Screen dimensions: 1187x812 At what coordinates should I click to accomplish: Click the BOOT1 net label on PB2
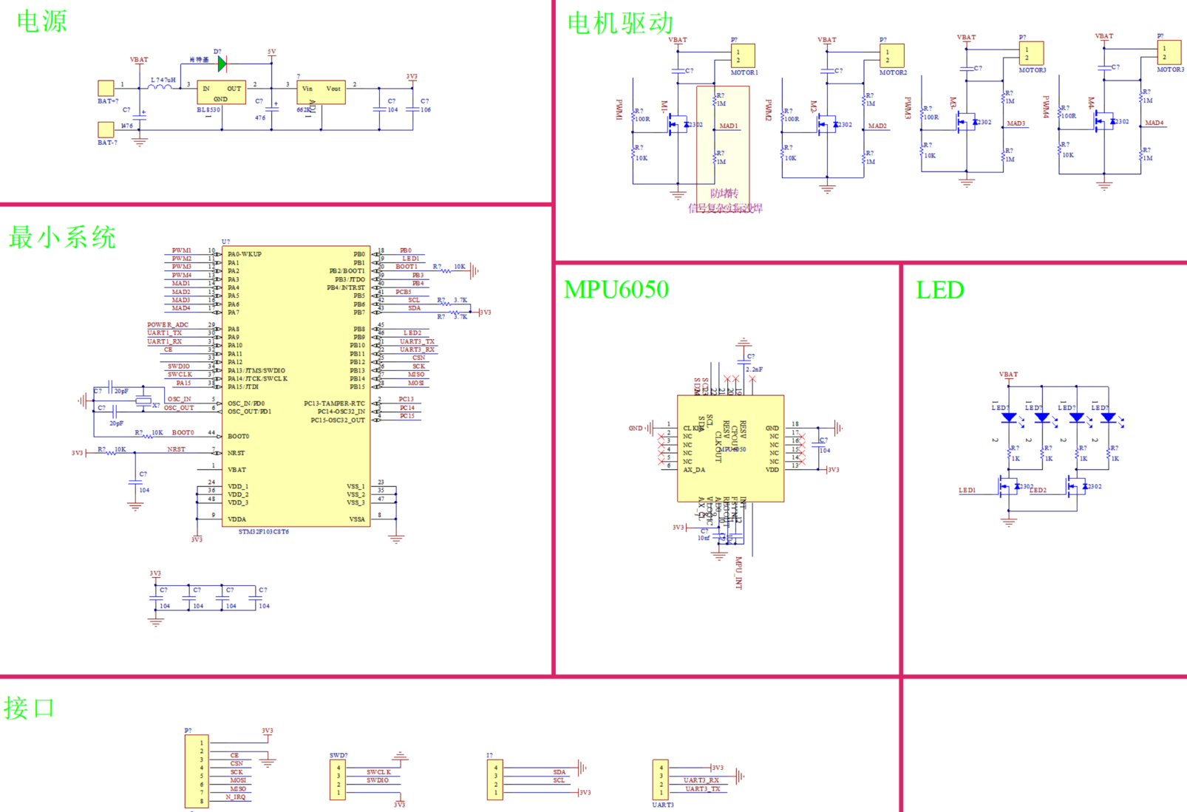point(407,267)
